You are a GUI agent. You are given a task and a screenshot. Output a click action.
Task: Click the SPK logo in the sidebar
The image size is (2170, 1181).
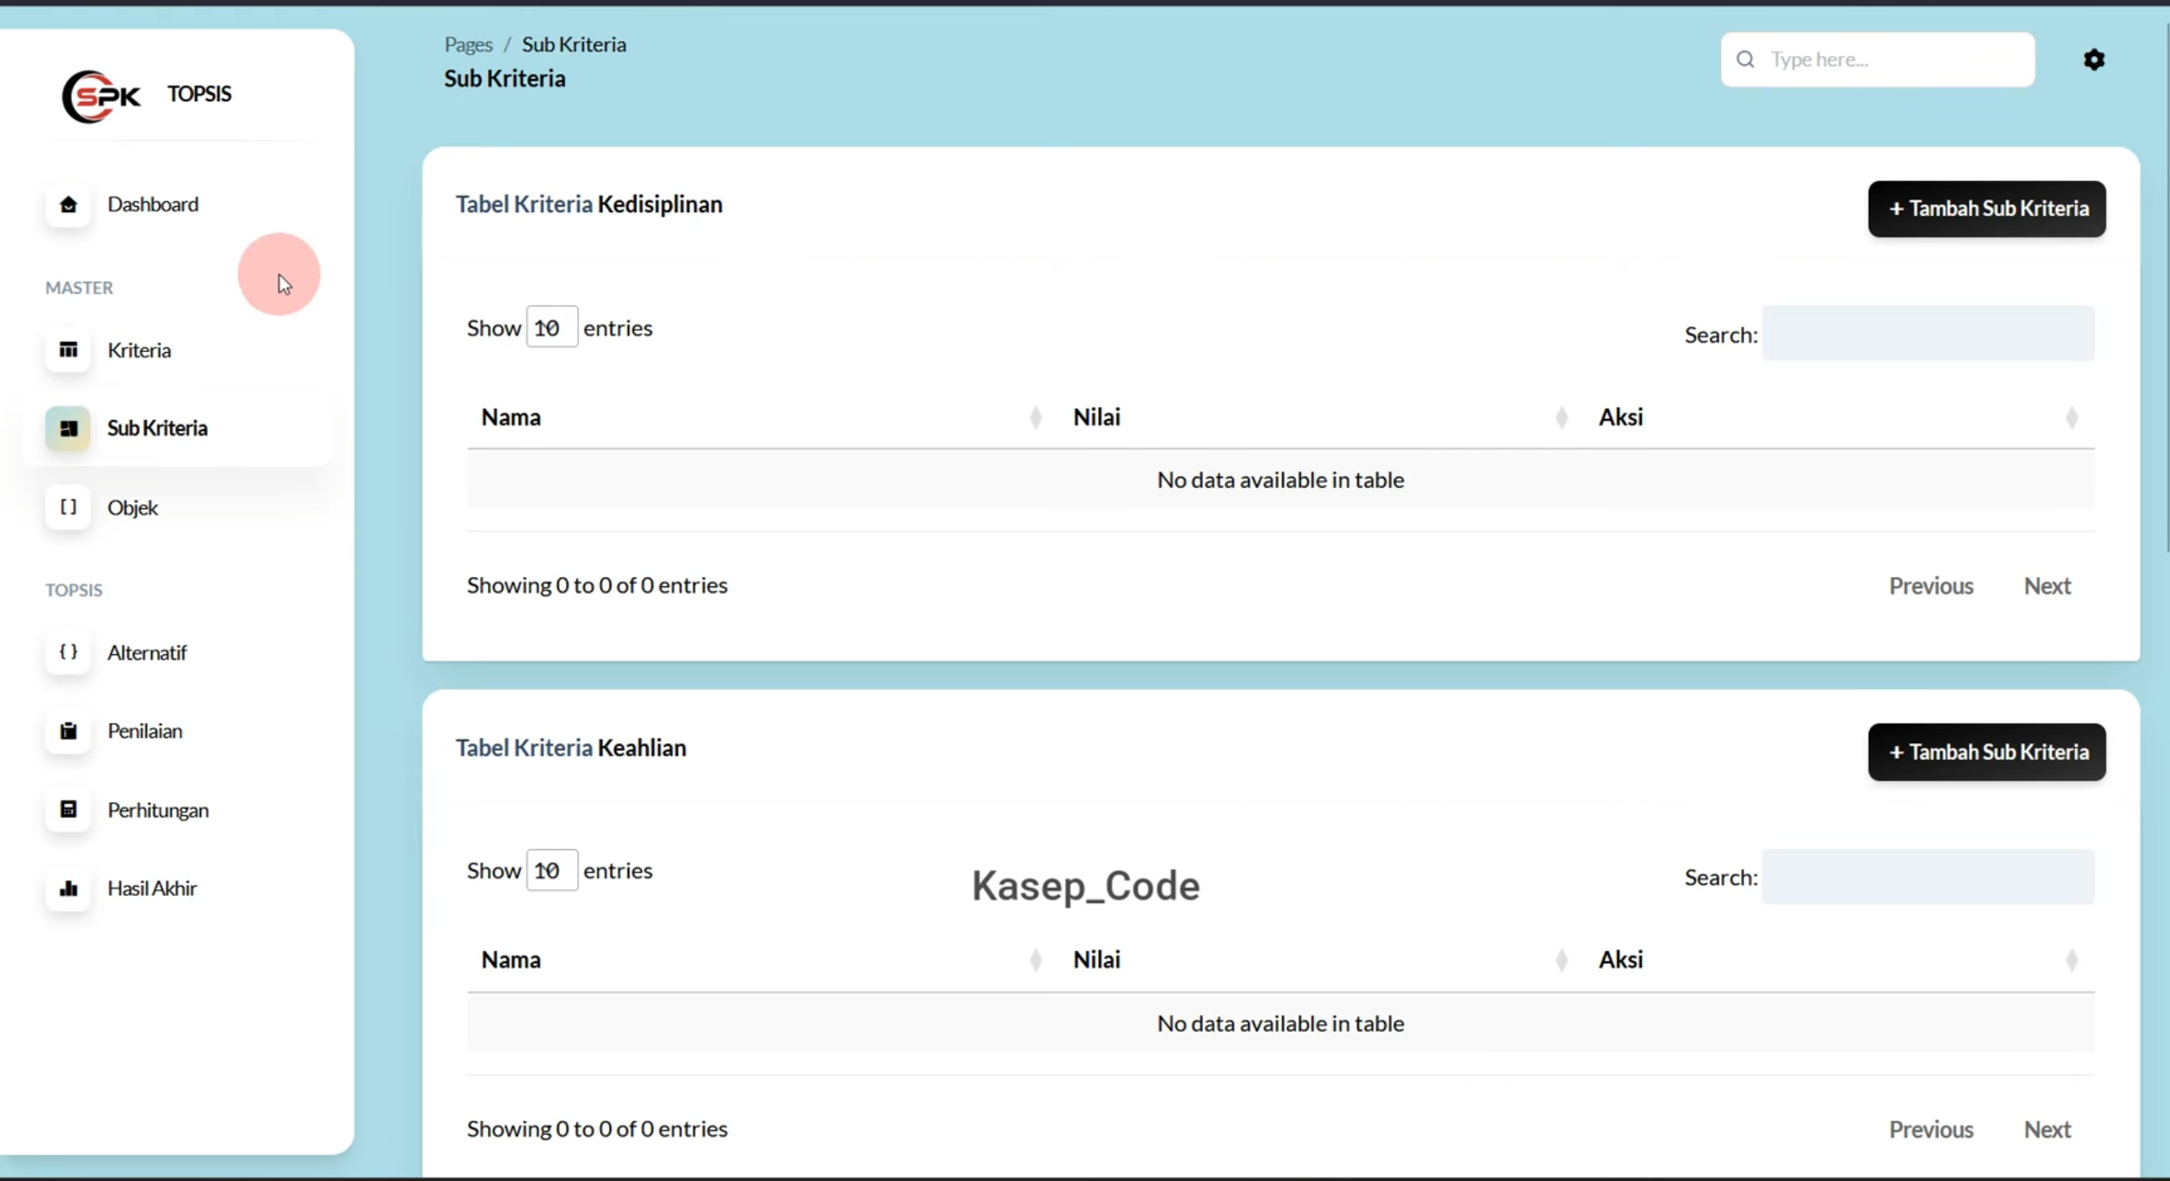101,96
